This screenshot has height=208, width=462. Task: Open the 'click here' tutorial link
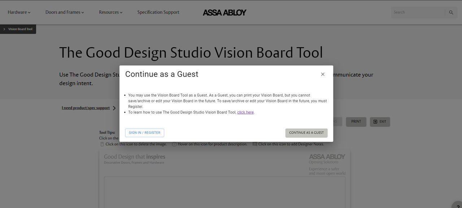245,112
